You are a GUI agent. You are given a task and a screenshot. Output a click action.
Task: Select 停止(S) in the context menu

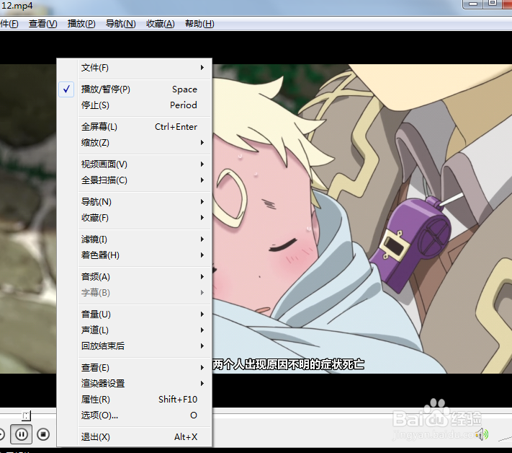(134, 105)
